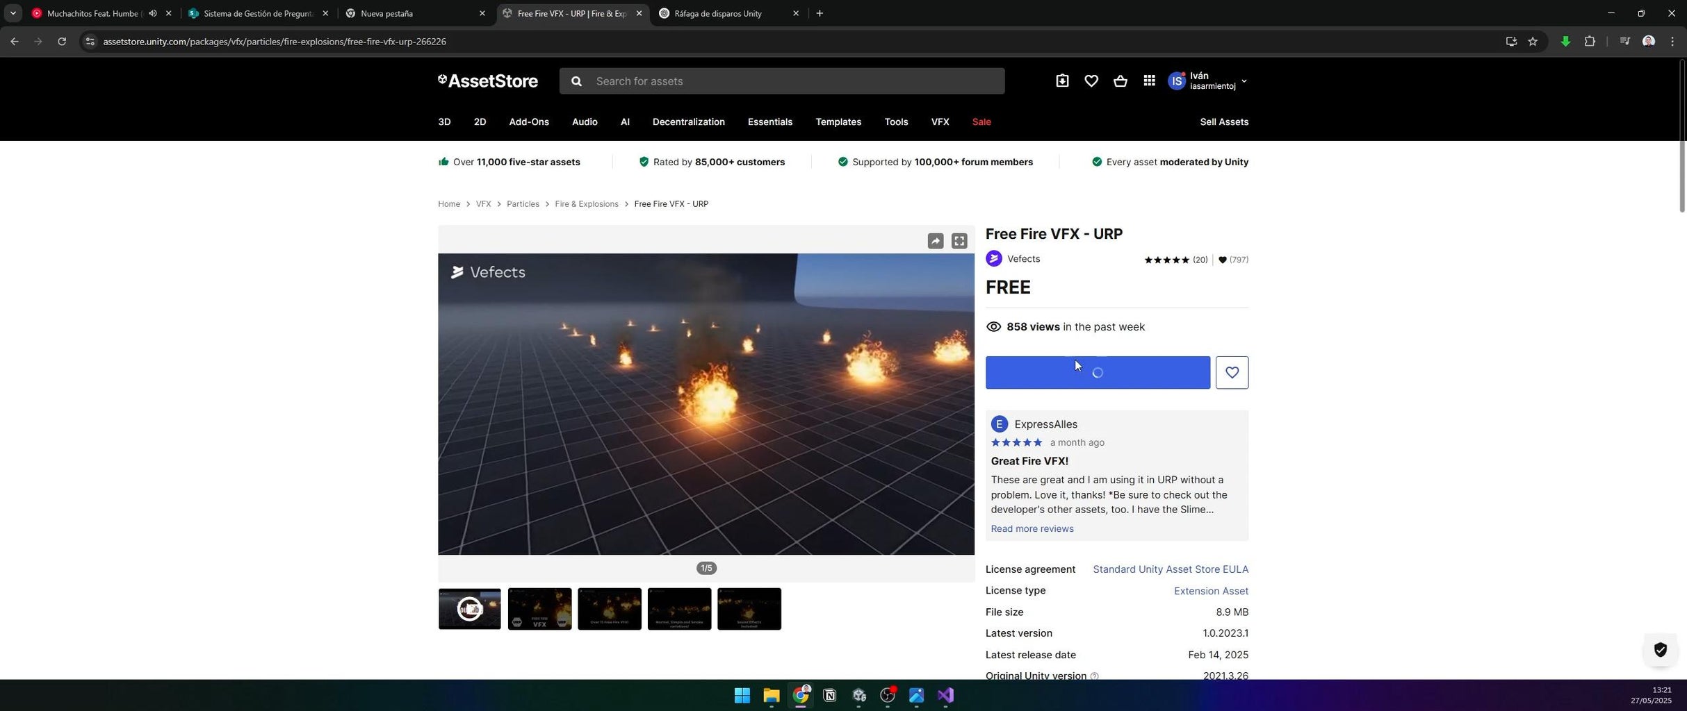Click the Extension Asset license type link
This screenshot has height=711, width=1687.
(1211, 591)
